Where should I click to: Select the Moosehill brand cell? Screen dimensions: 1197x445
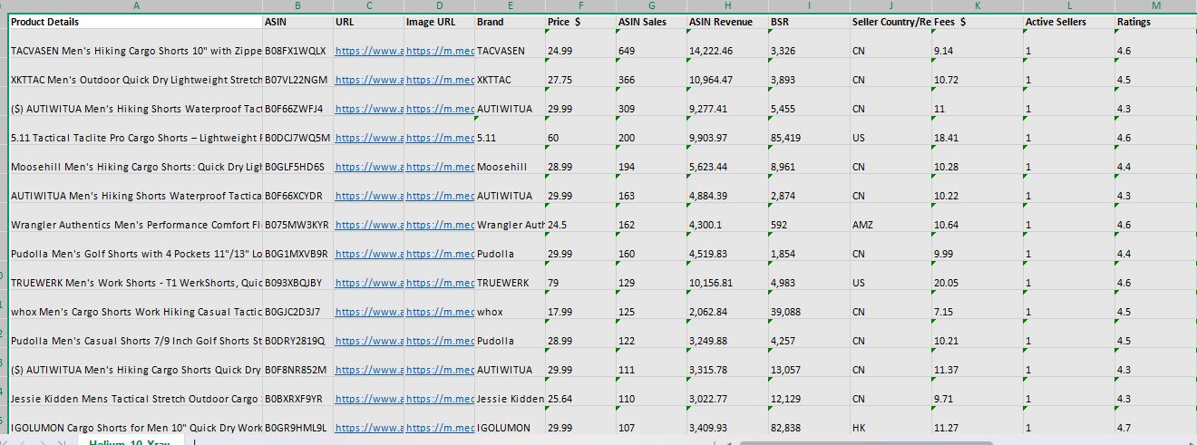[x=510, y=160]
